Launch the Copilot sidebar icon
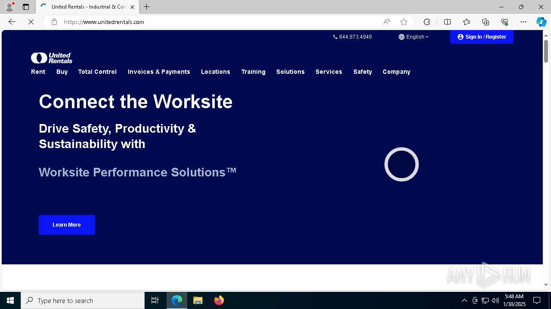Image resolution: width=551 pixels, height=309 pixels. click(541, 22)
